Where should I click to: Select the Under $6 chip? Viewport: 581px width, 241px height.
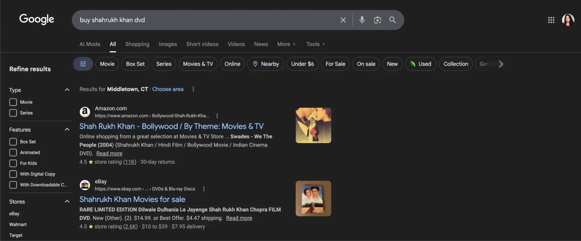(x=303, y=64)
